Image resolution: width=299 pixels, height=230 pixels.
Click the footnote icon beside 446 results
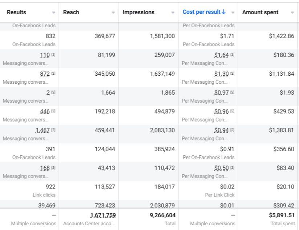pyautogui.click(x=53, y=112)
